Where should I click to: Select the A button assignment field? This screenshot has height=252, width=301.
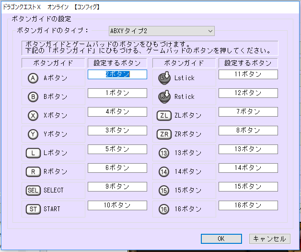point(117,74)
